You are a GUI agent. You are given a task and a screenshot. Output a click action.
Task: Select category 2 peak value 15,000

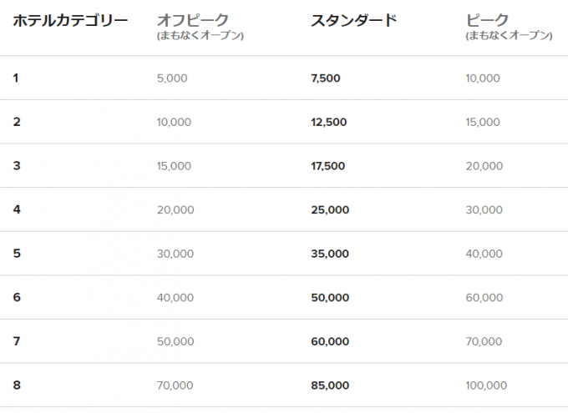[x=483, y=122]
